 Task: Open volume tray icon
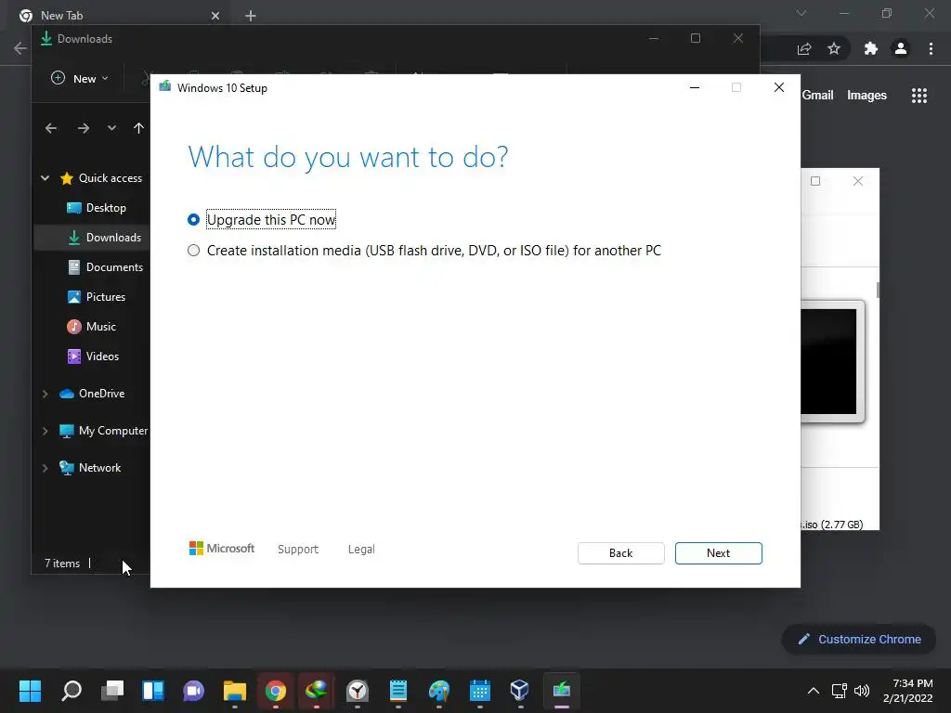pos(861,691)
